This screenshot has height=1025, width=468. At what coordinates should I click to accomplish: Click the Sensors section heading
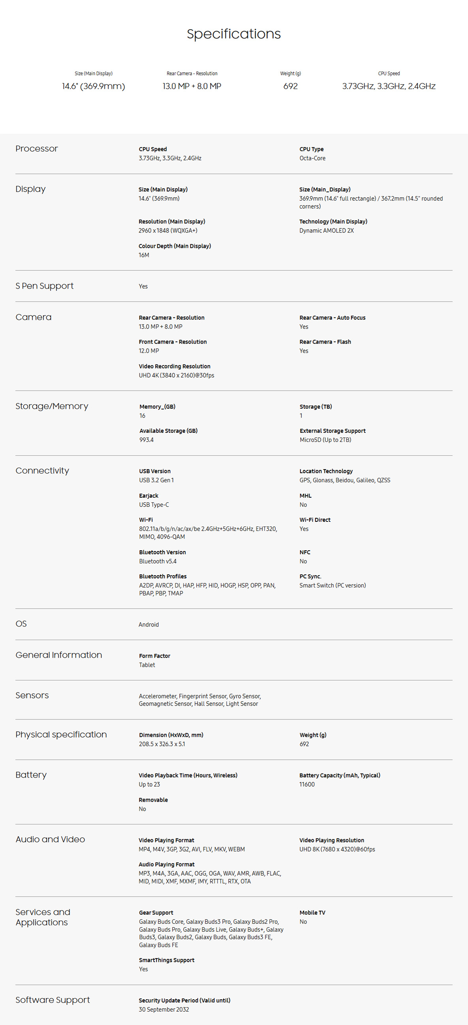tap(32, 695)
